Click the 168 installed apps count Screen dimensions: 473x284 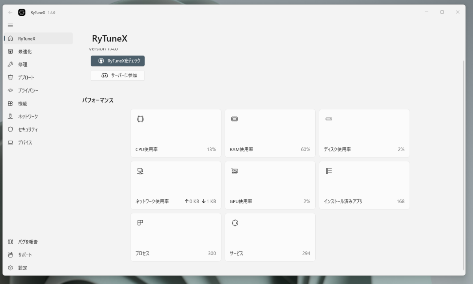coord(400,201)
